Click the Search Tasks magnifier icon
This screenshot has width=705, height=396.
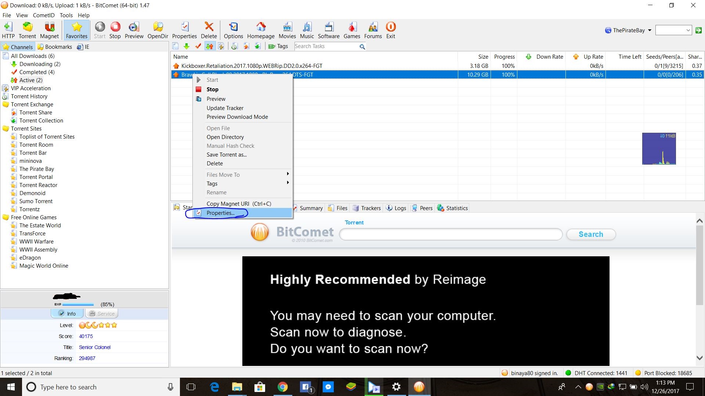click(x=362, y=47)
